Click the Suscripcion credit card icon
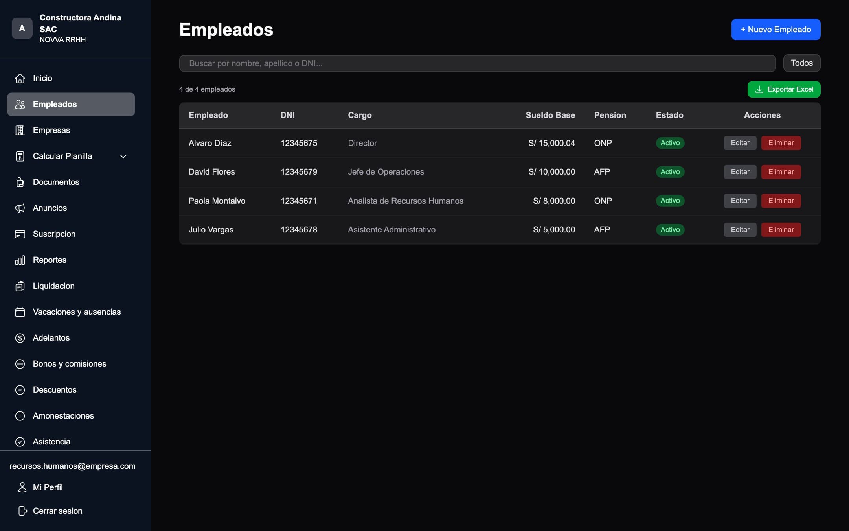Viewport: 849px width, 531px height. [20, 234]
